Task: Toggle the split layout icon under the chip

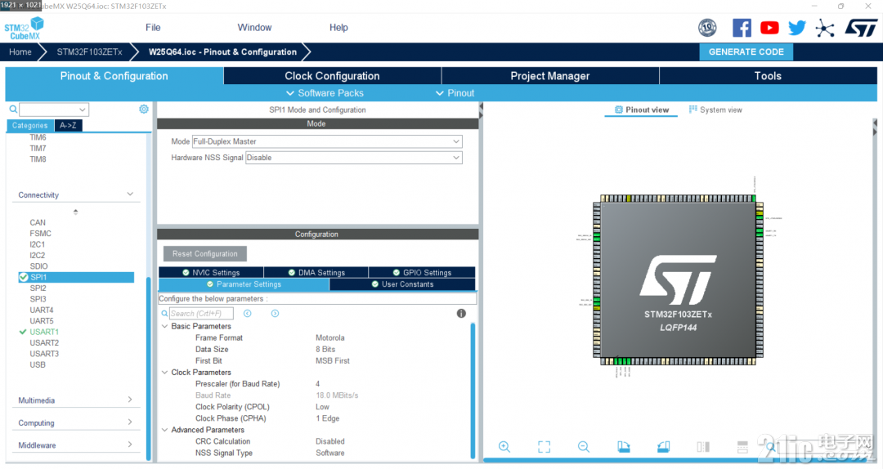Action: 703,447
